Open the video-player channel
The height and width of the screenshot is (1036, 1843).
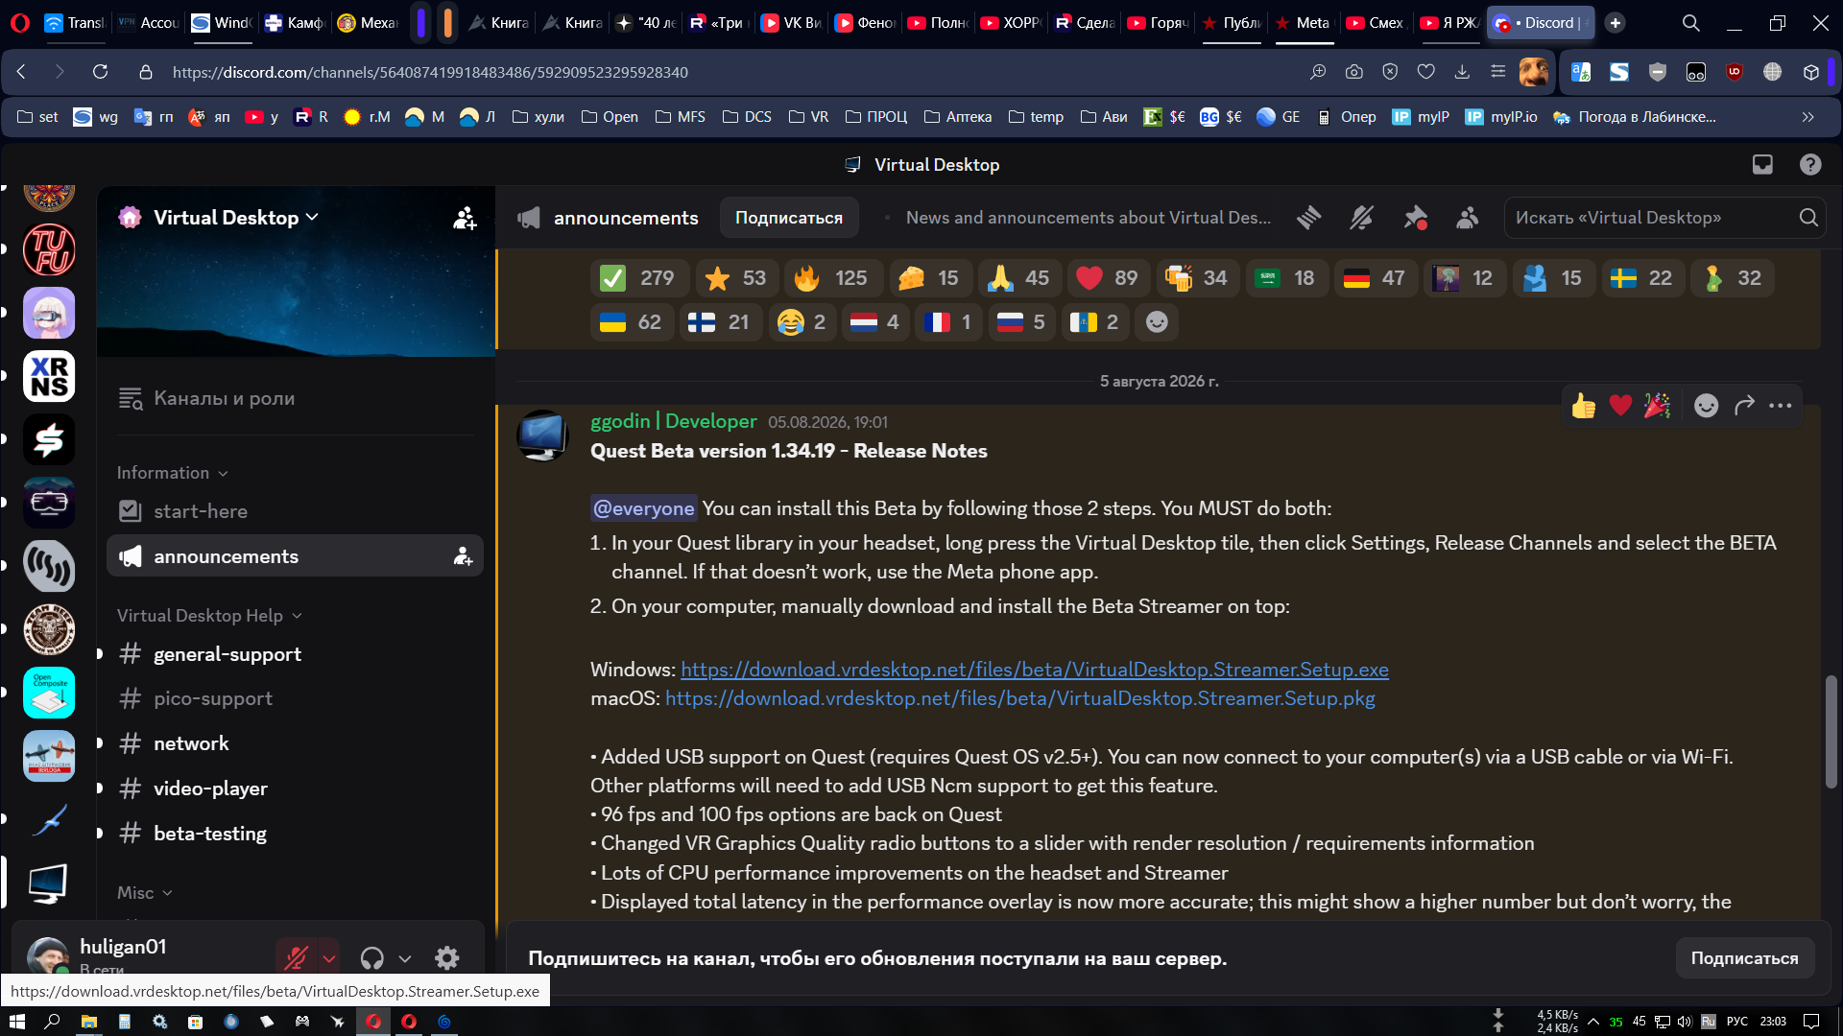point(295,789)
